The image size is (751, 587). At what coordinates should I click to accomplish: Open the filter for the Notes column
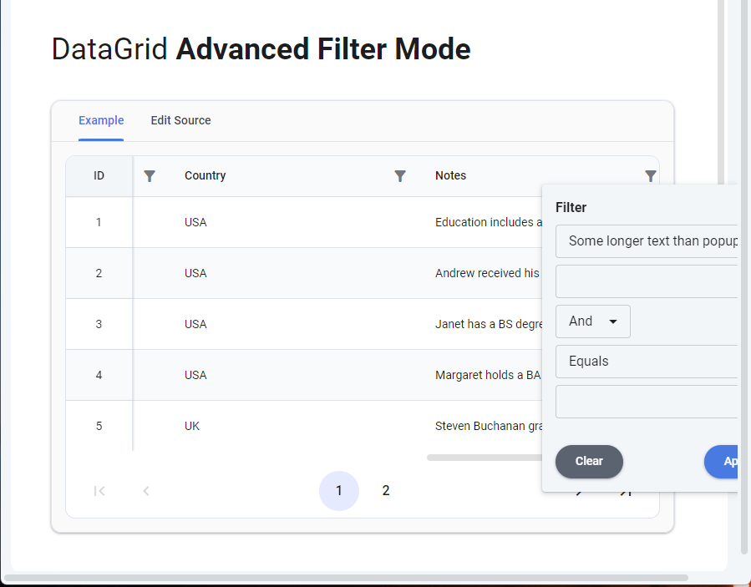click(651, 175)
